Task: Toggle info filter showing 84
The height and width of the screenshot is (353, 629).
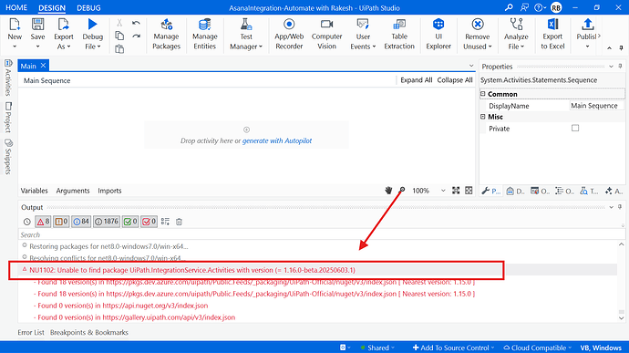Action: coord(81,222)
